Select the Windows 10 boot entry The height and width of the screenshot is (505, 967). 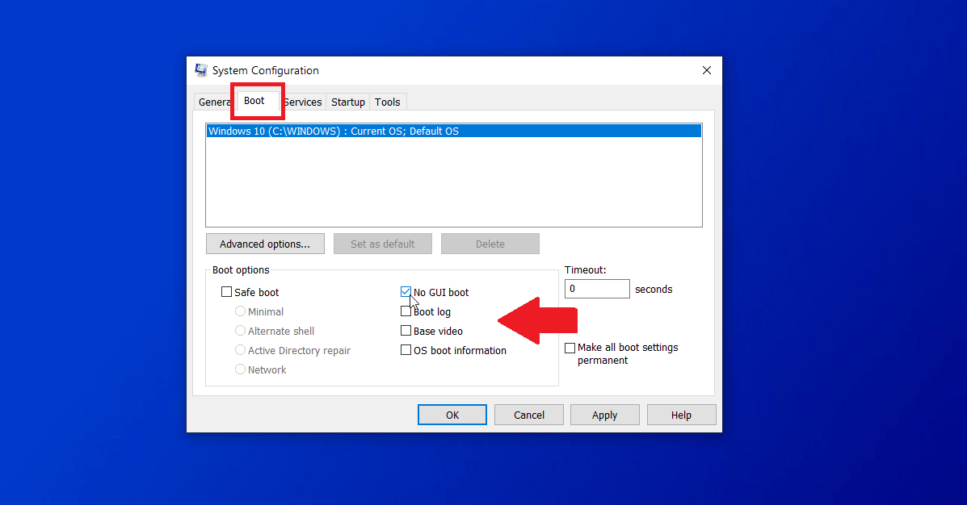click(454, 131)
